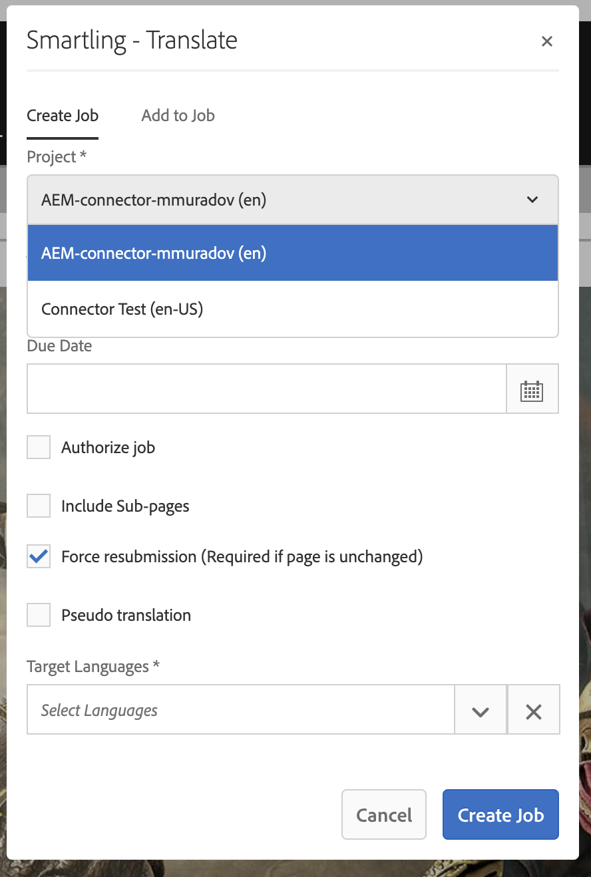Close the Smartling Translate dialog
This screenshot has width=591, height=877.
coord(546,41)
